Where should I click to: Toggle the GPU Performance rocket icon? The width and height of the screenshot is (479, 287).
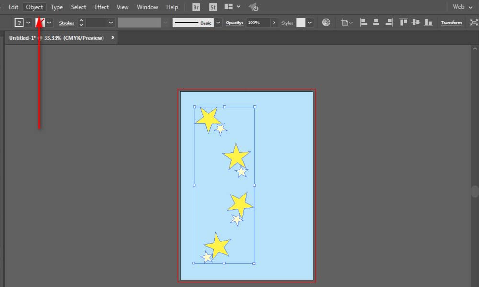point(253,7)
